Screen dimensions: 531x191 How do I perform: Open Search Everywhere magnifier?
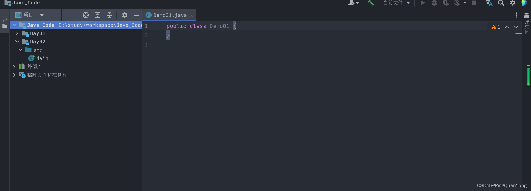(501, 3)
